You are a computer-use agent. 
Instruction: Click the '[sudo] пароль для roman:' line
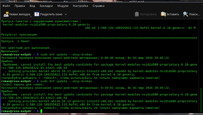click(x=23, y=84)
